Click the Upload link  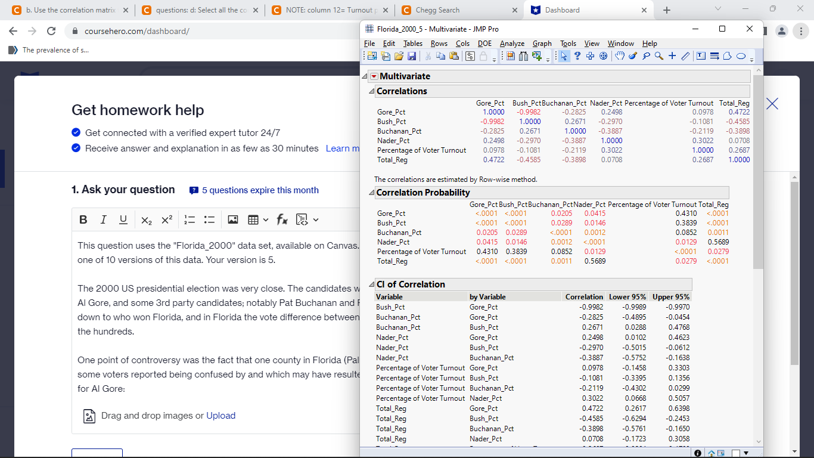coord(220,416)
